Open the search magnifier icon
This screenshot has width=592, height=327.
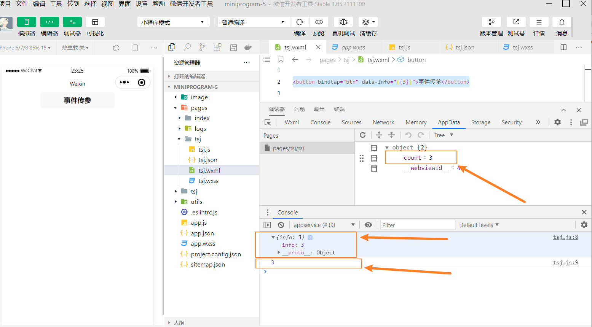click(187, 47)
